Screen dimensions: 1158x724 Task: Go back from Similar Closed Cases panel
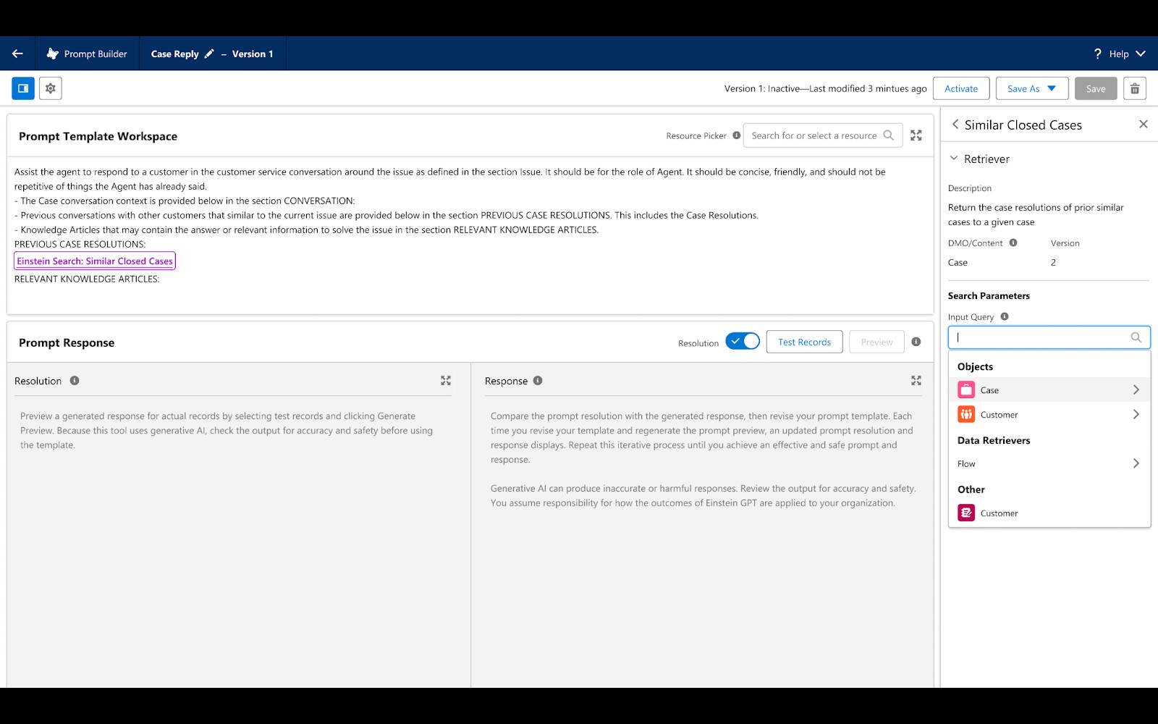coord(955,125)
